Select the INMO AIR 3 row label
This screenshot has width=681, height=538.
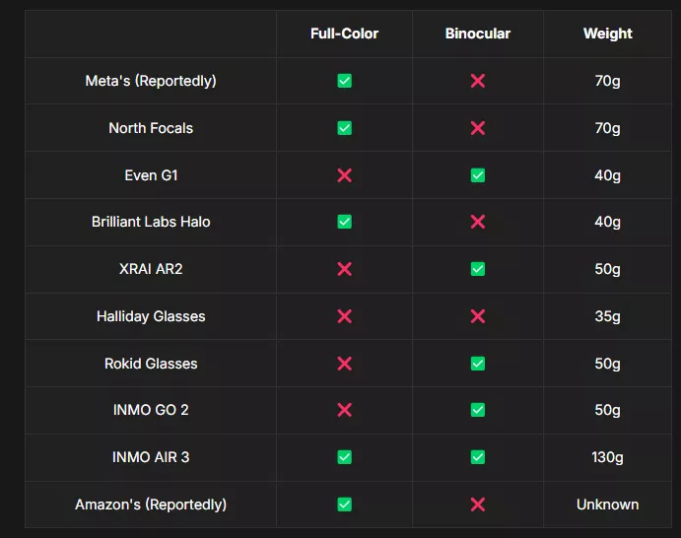point(151,457)
